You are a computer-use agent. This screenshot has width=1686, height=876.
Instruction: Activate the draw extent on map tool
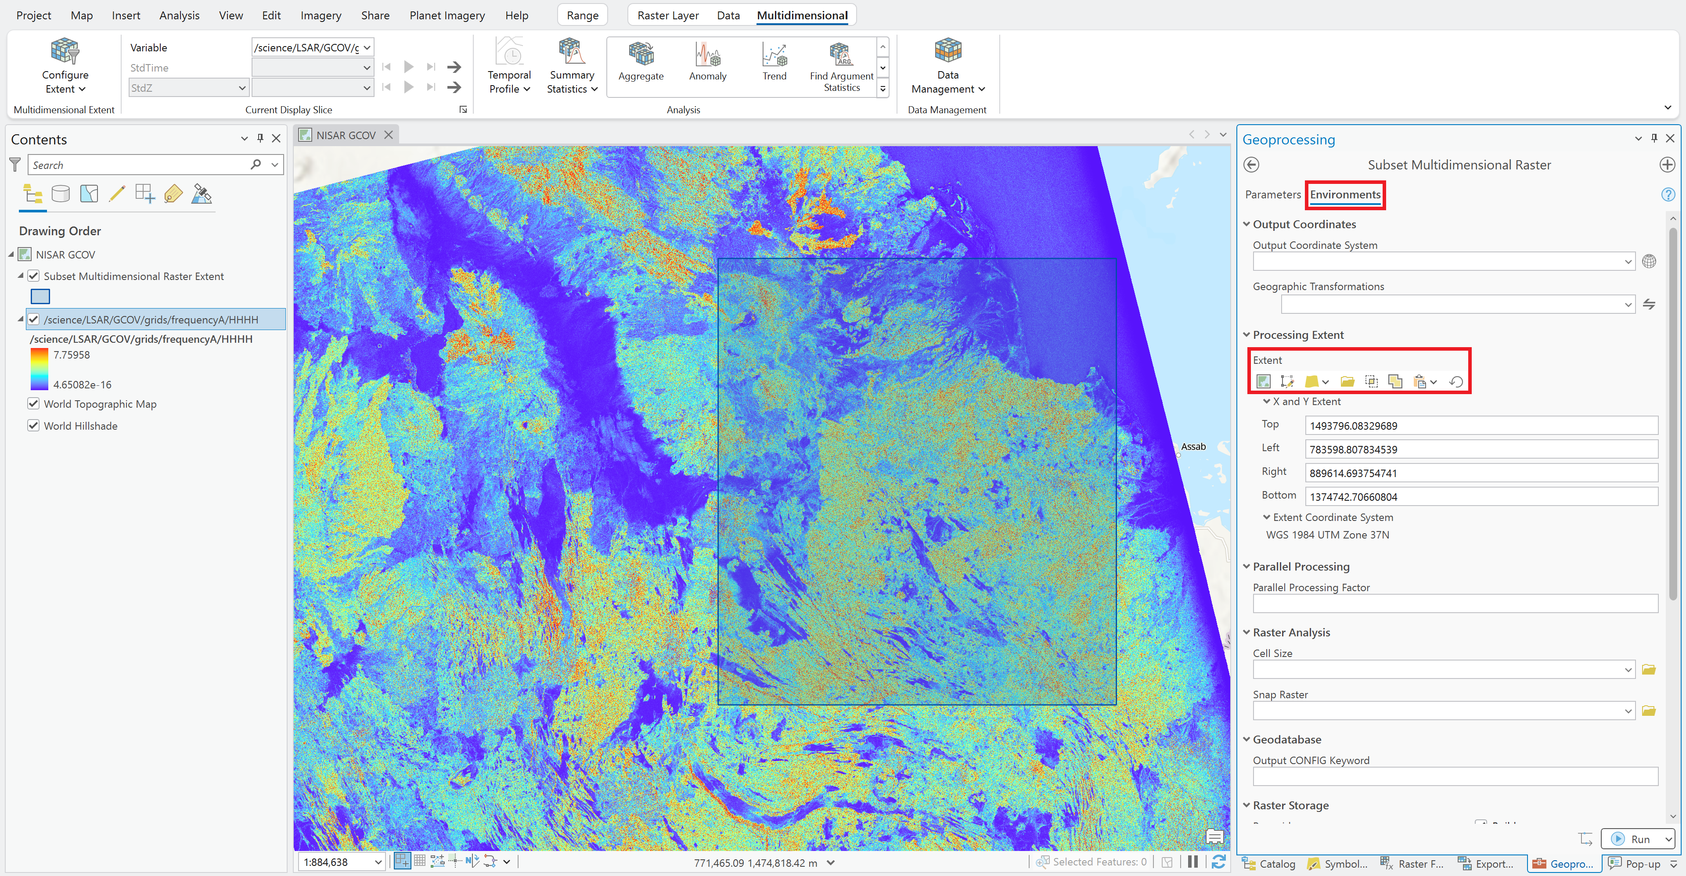tap(1287, 381)
